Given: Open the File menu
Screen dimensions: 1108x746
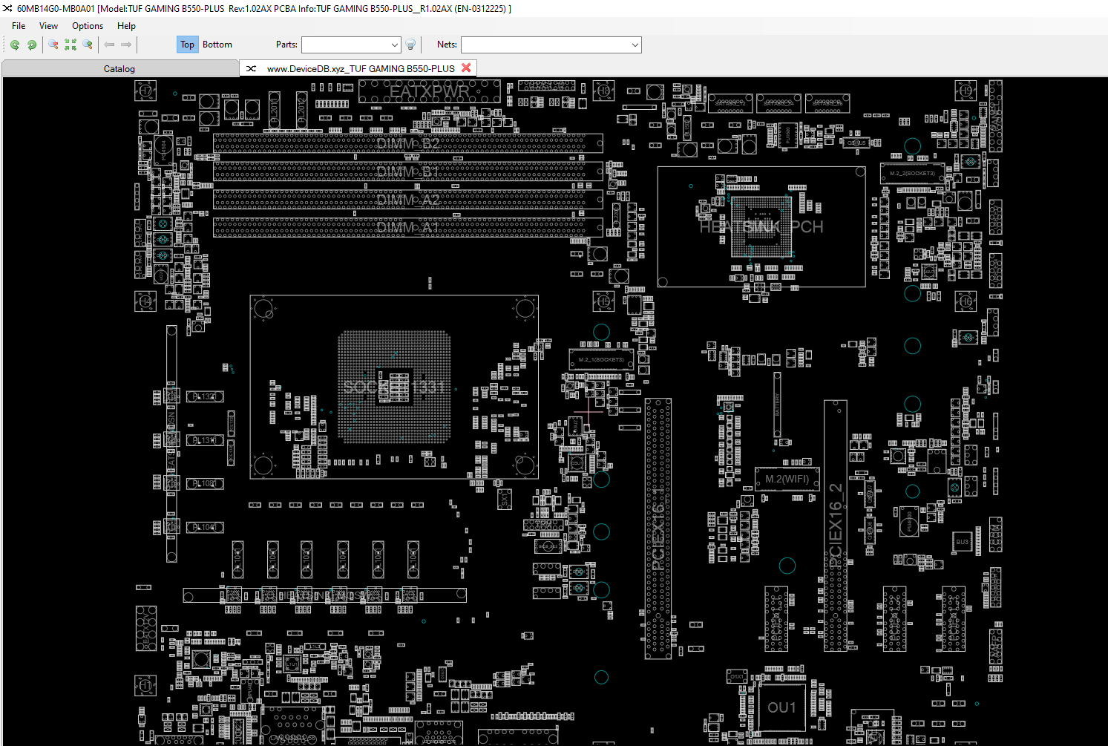Looking at the screenshot, I should (x=19, y=26).
